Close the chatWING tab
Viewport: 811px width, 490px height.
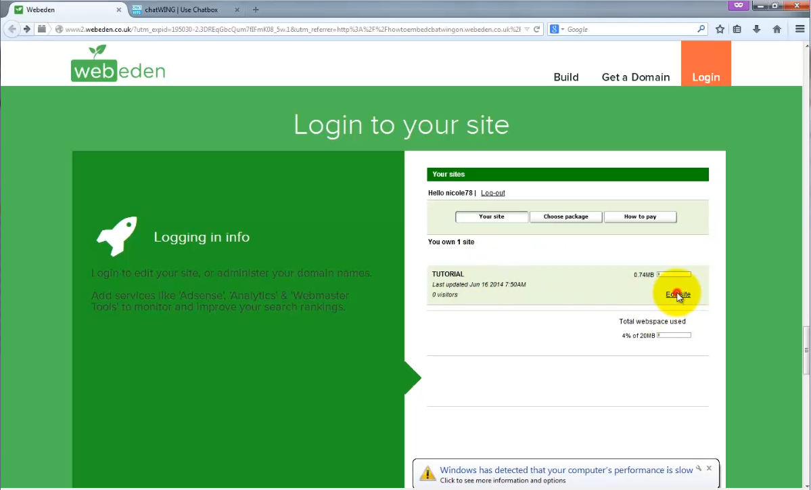tap(237, 10)
